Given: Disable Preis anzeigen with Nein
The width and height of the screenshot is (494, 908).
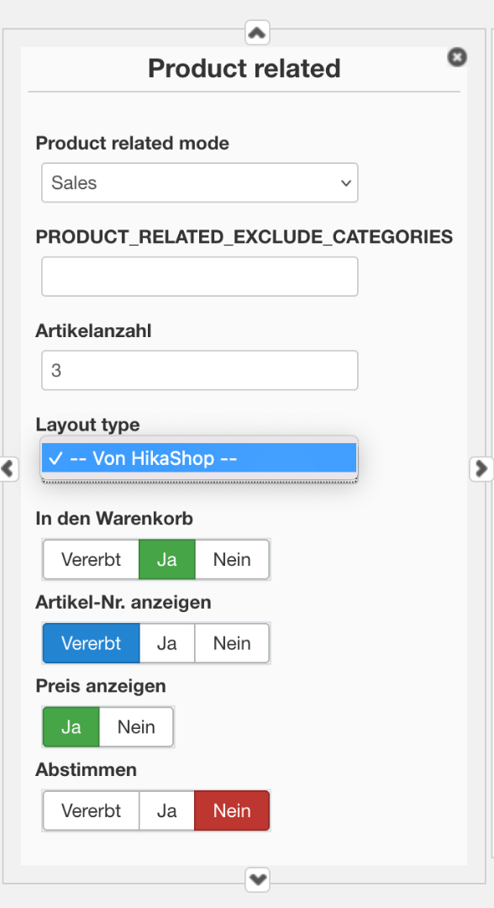Looking at the screenshot, I should 136,726.
